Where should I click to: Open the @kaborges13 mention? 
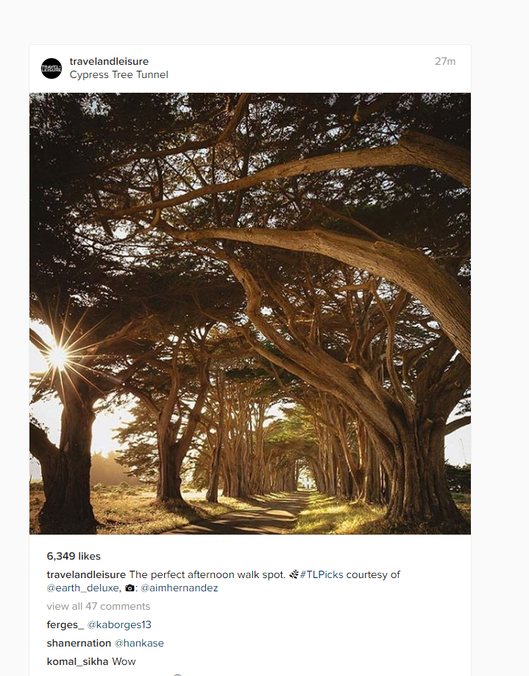119,624
